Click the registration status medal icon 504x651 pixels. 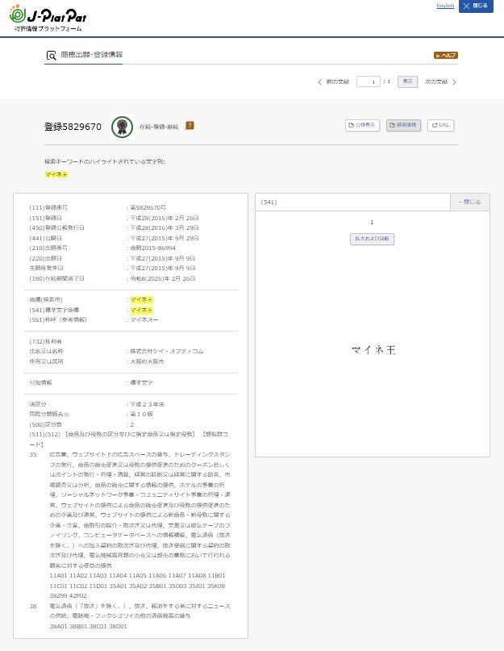coord(122,127)
